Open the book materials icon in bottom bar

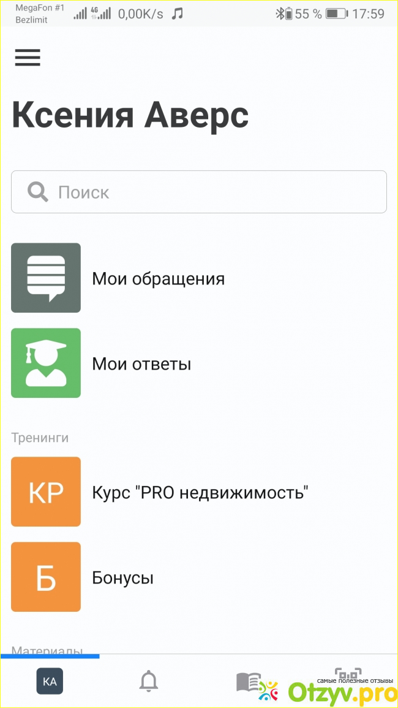249,681
